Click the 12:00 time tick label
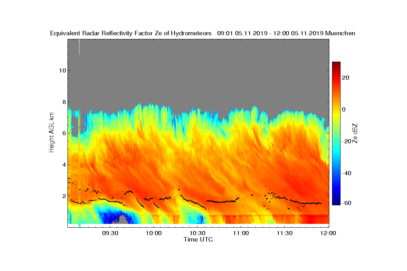Viewport: 407px width, 271px height. [x=328, y=233]
